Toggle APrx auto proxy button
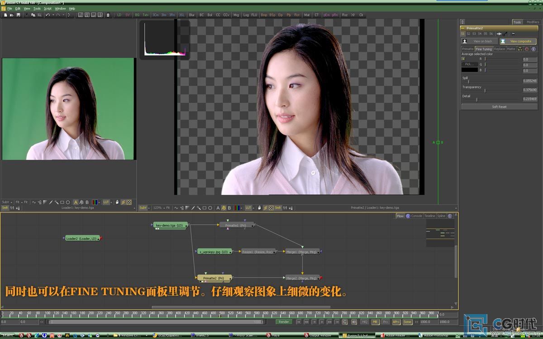The image size is (543, 339). point(396,322)
